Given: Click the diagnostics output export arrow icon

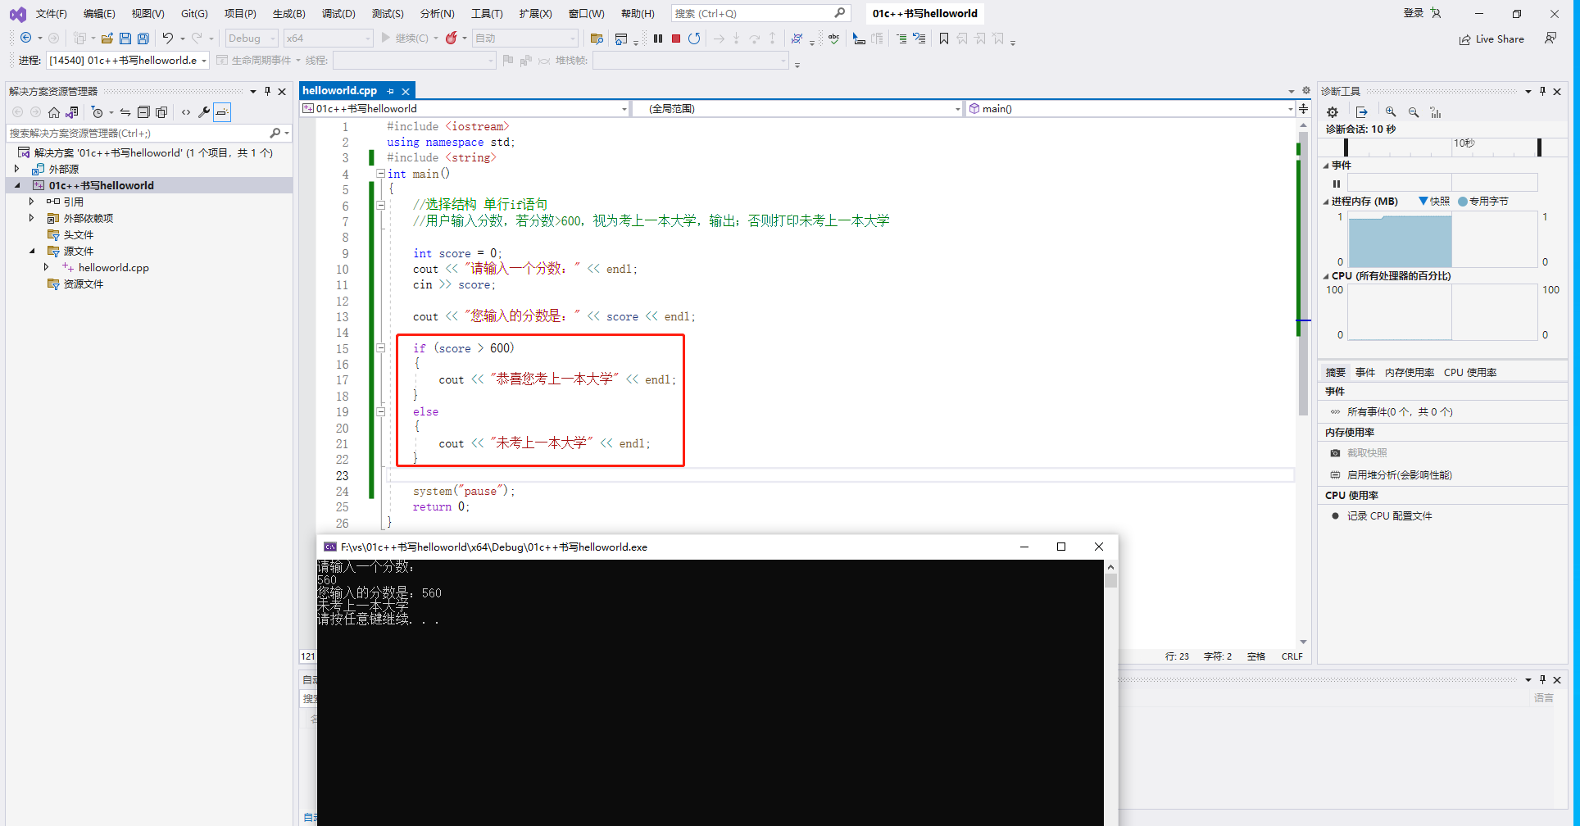Looking at the screenshot, I should coord(1362,112).
